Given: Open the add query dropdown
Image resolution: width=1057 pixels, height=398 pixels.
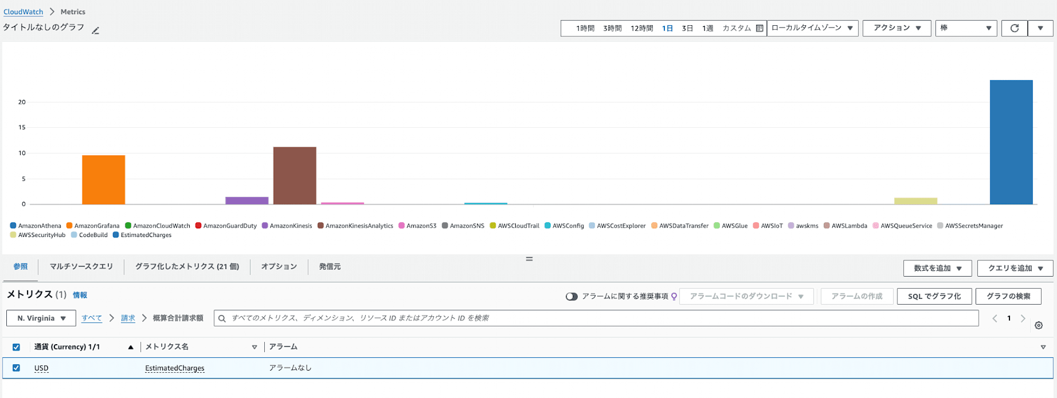Looking at the screenshot, I should point(1015,268).
